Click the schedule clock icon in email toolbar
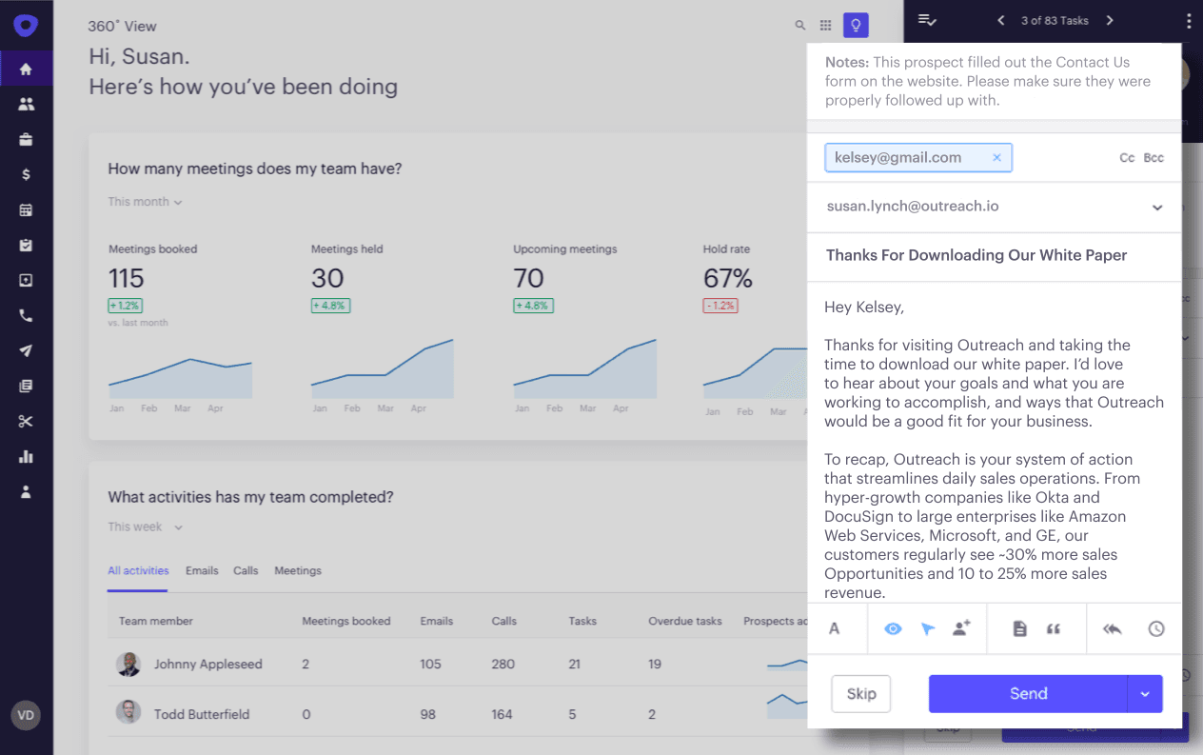The width and height of the screenshot is (1203, 755). tap(1155, 628)
